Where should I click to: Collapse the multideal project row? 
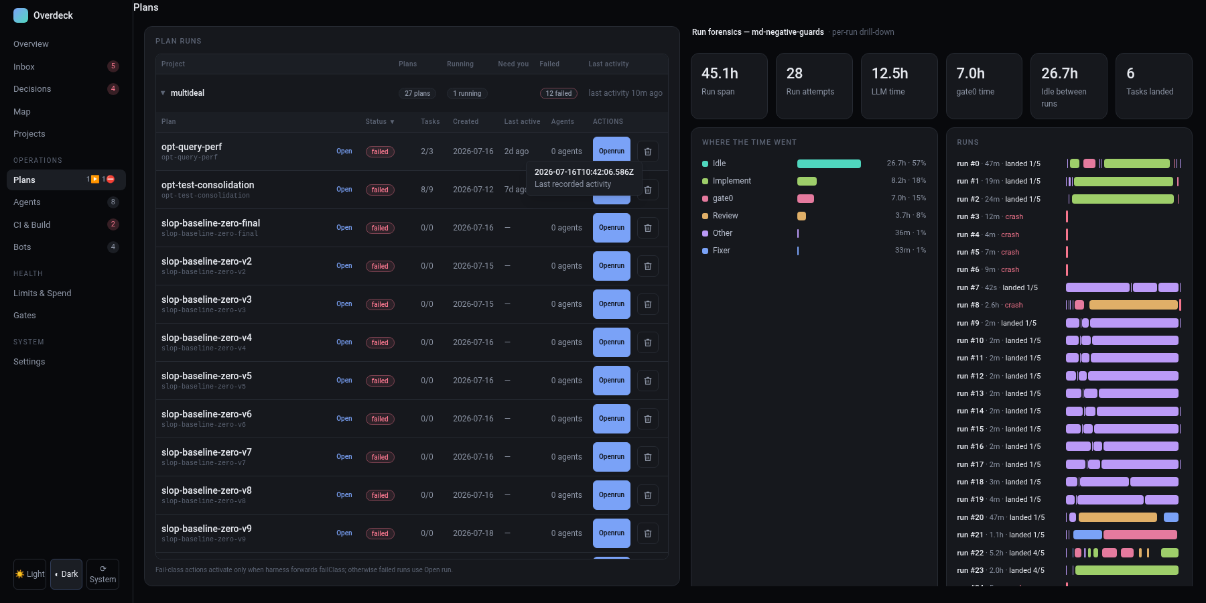pyautogui.click(x=163, y=93)
